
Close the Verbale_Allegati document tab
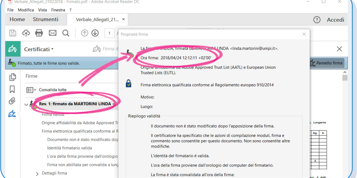[x=123, y=19]
